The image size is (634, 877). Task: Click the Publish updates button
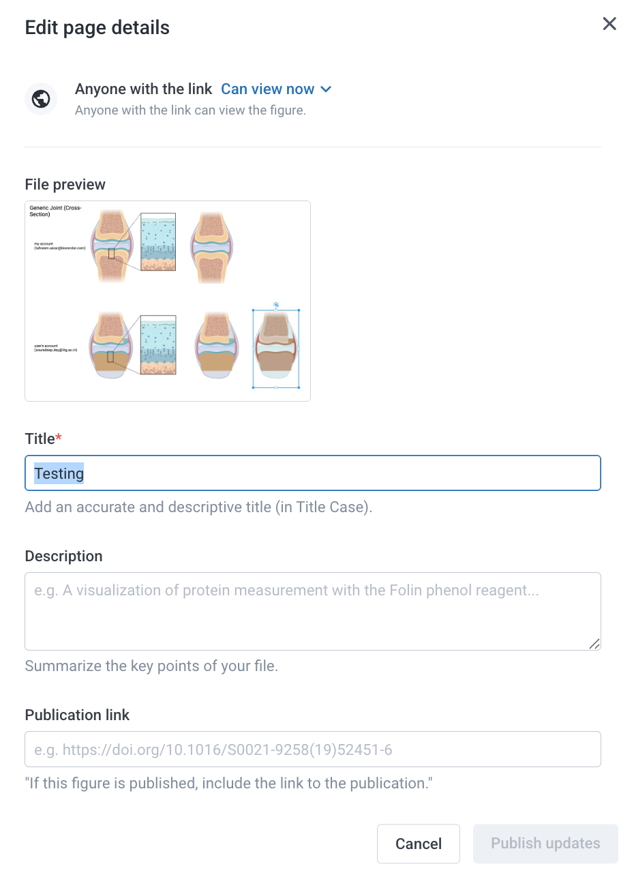pyautogui.click(x=545, y=844)
